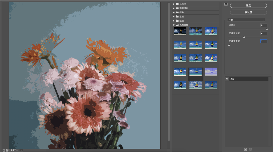The height and width of the screenshot is (152, 273).
Task: Click the 默认值 button
Action: tap(248, 12)
